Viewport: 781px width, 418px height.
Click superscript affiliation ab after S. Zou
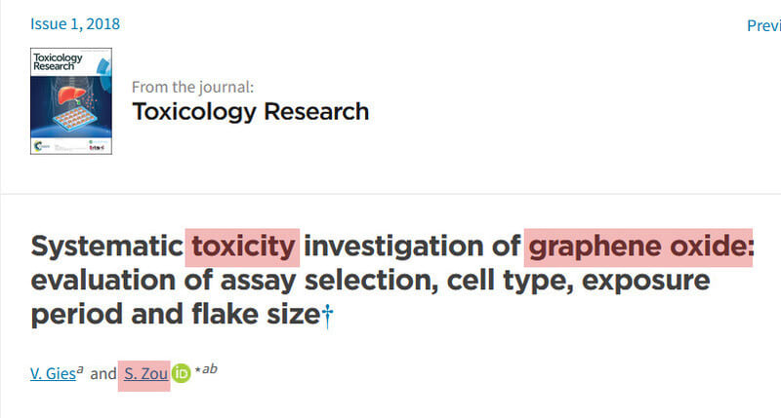pyautogui.click(x=210, y=368)
